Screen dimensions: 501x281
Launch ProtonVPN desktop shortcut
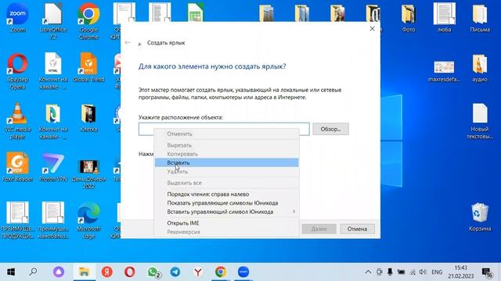click(x=53, y=167)
